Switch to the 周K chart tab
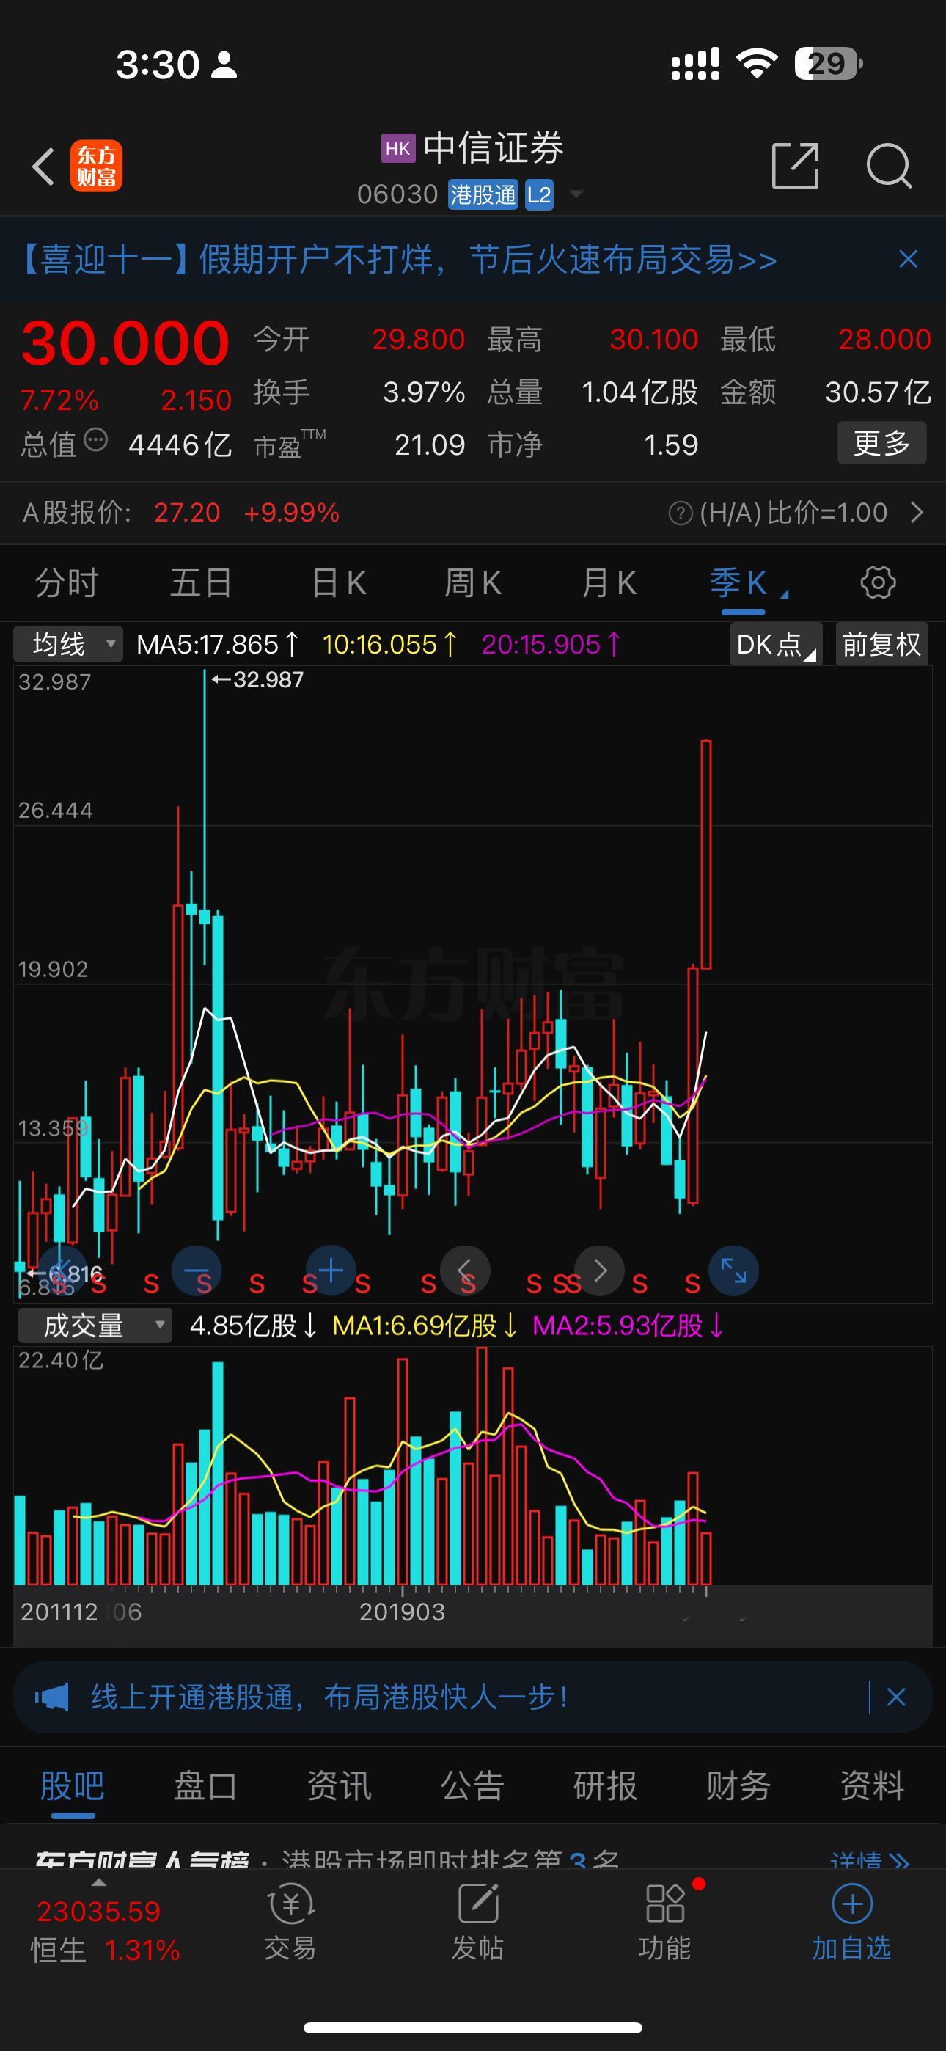Image resolution: width=946 pixels, height=2051 pixels. point(472,583)
